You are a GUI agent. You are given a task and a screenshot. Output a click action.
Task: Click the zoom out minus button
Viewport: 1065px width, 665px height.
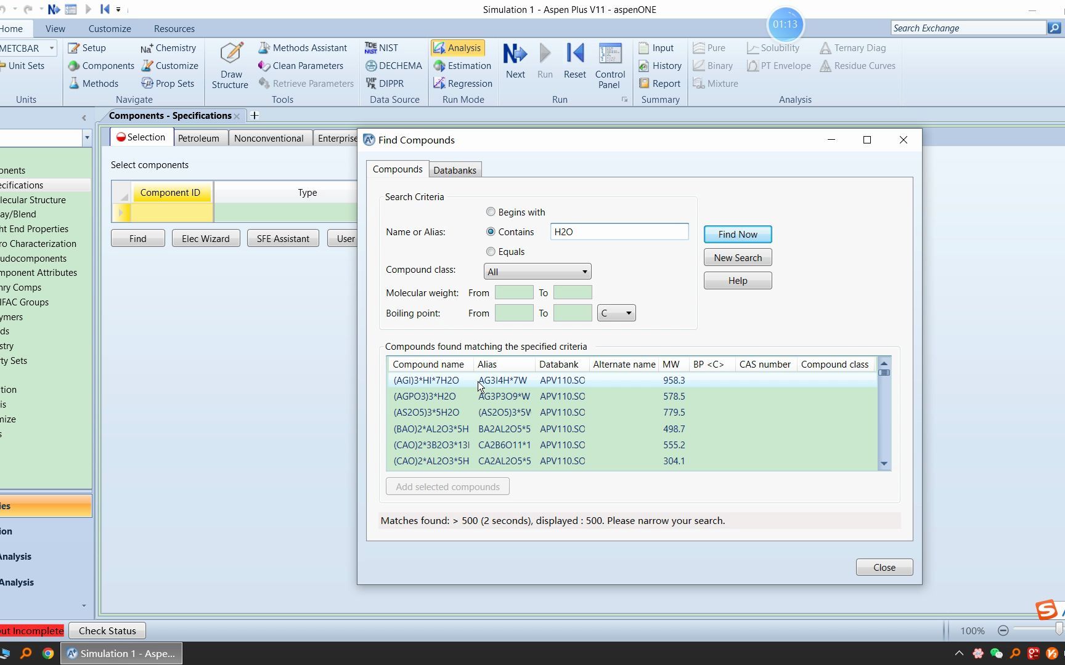pos(1003,631)
